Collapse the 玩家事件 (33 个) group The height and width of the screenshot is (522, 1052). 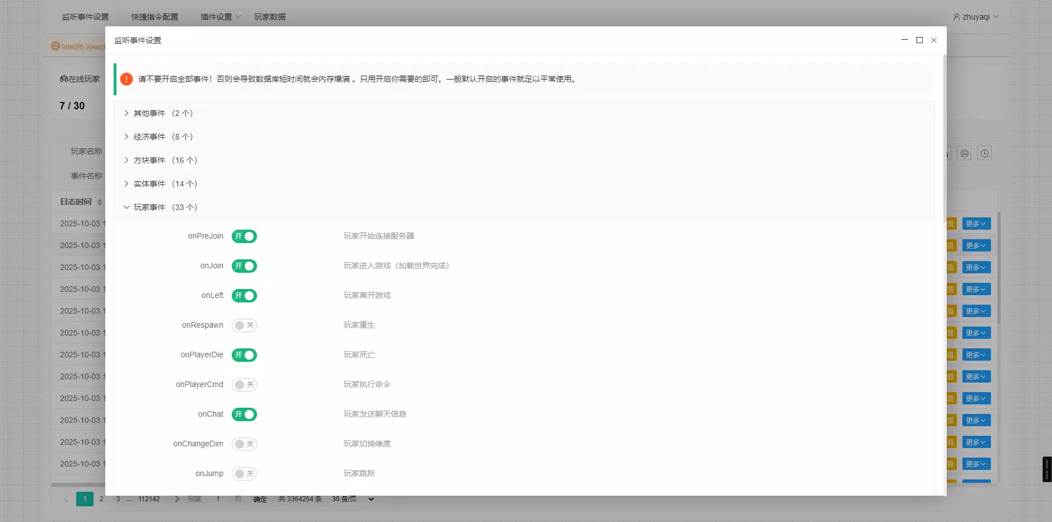click(x=524, y=207)
